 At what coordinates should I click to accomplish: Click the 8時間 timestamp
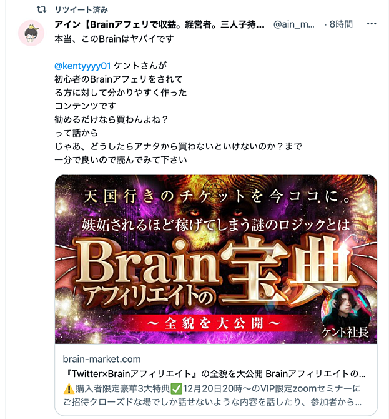pos(341,24)
